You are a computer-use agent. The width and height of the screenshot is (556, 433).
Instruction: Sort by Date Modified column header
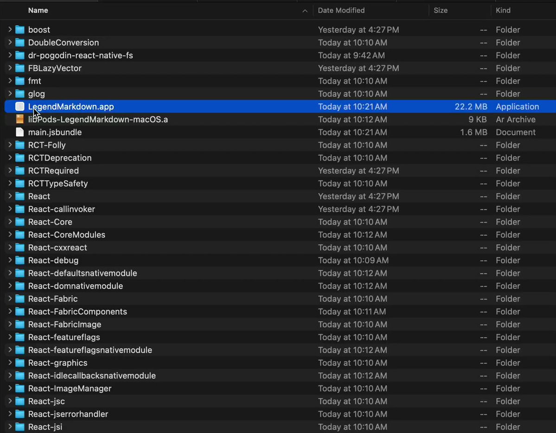tap(341, 10)
